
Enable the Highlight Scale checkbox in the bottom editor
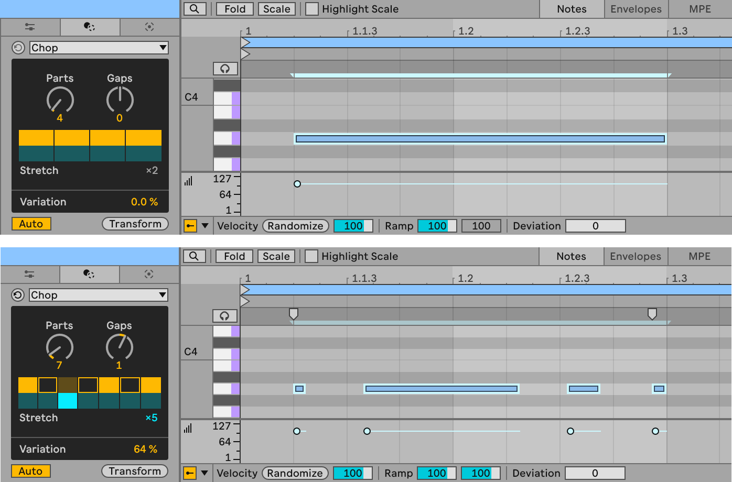(311, 256)
